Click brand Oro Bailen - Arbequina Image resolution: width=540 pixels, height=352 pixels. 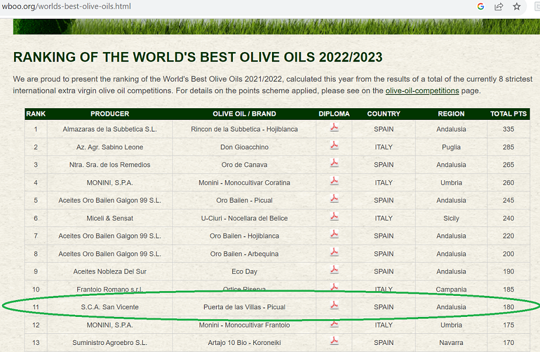244,254
